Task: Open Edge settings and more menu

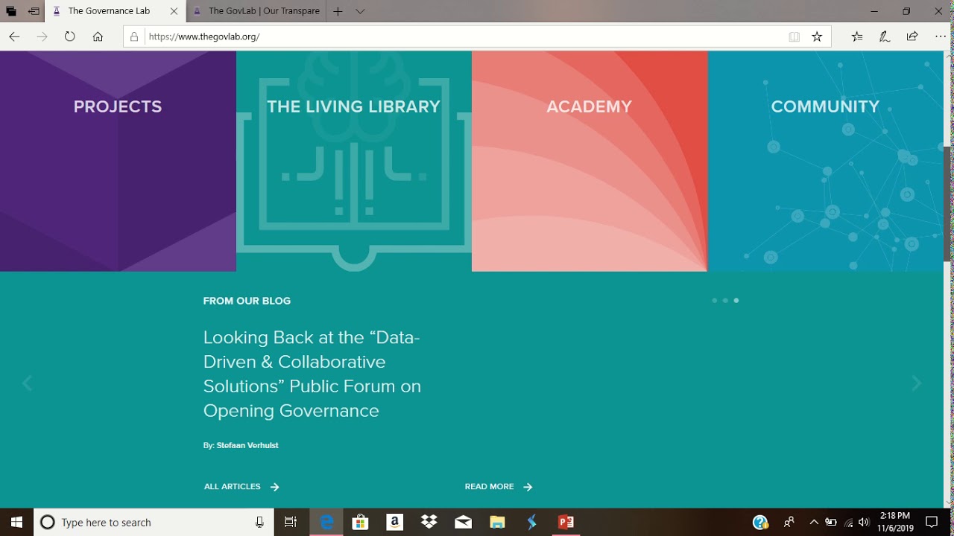Action: point(941,36)
